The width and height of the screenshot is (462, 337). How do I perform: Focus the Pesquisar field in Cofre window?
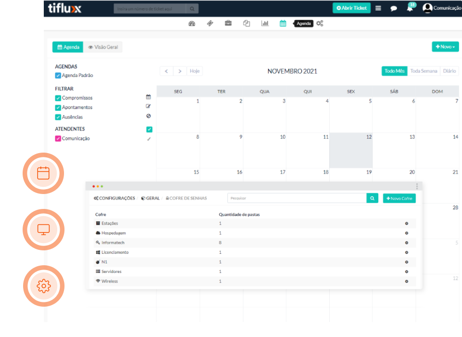(x=297, y=198)
